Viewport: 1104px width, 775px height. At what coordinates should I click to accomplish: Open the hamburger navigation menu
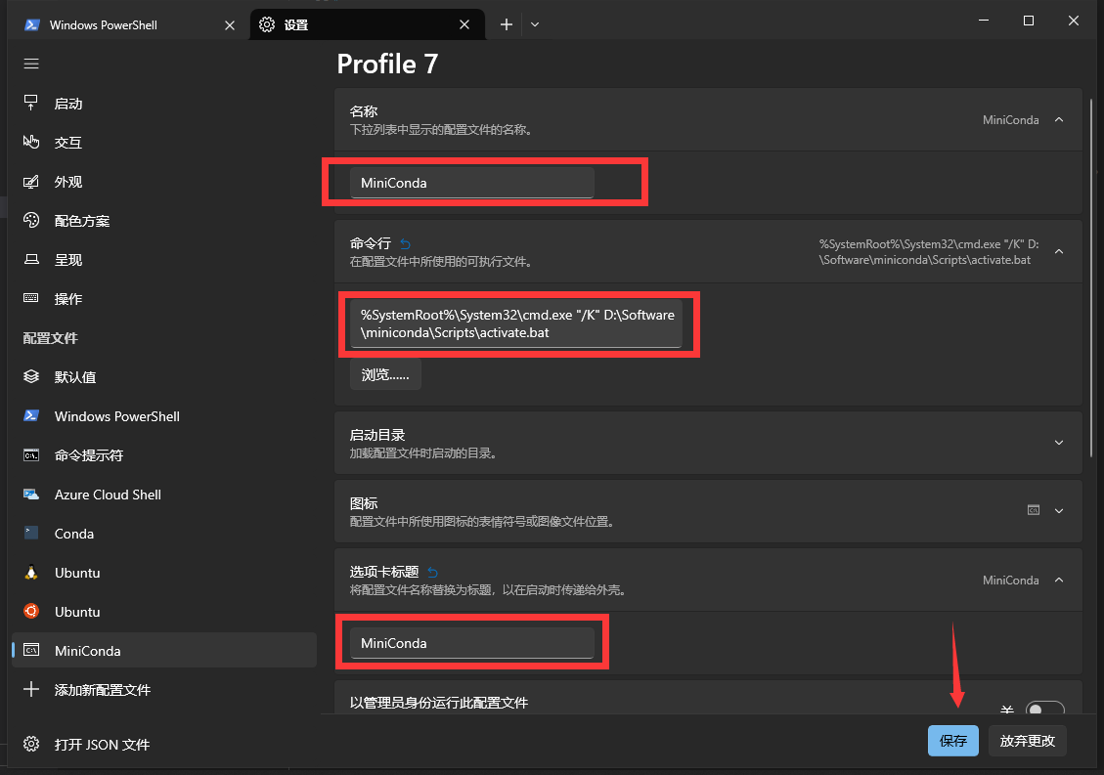pos(31,65)
